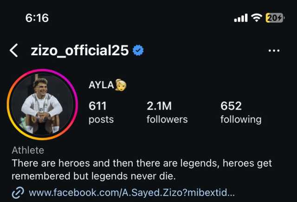Open the three-dot options menu

[x=274, y=51]
